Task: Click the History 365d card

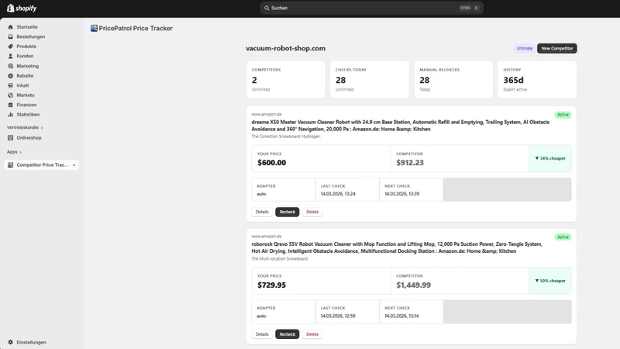Action: [x=537, y=80]
